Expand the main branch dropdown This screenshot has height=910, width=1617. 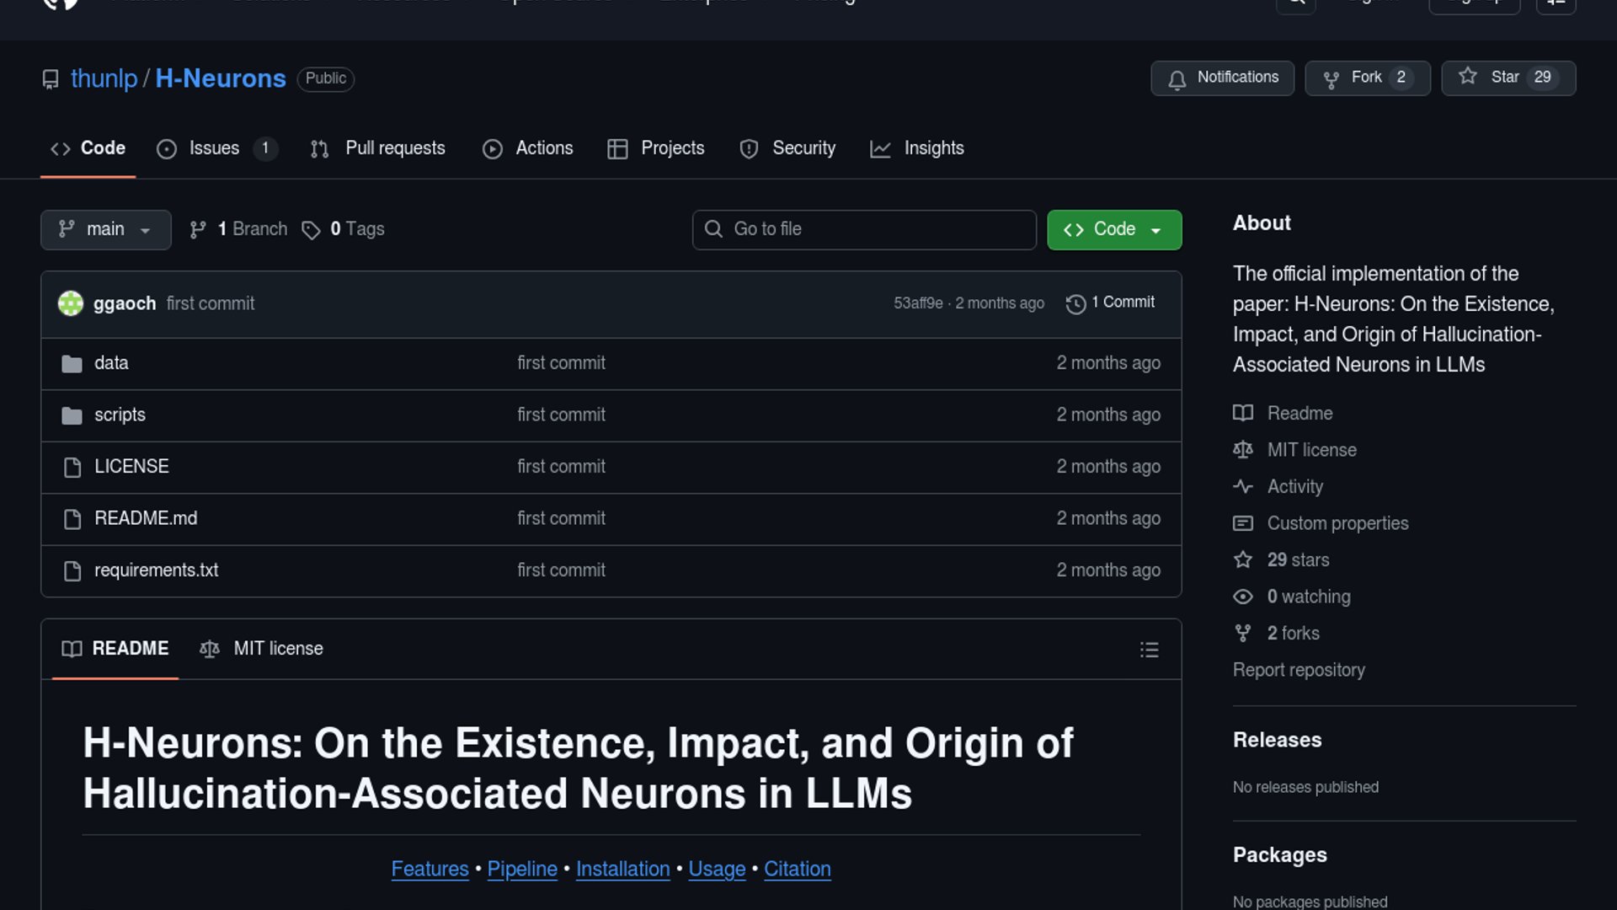point(105,230)
